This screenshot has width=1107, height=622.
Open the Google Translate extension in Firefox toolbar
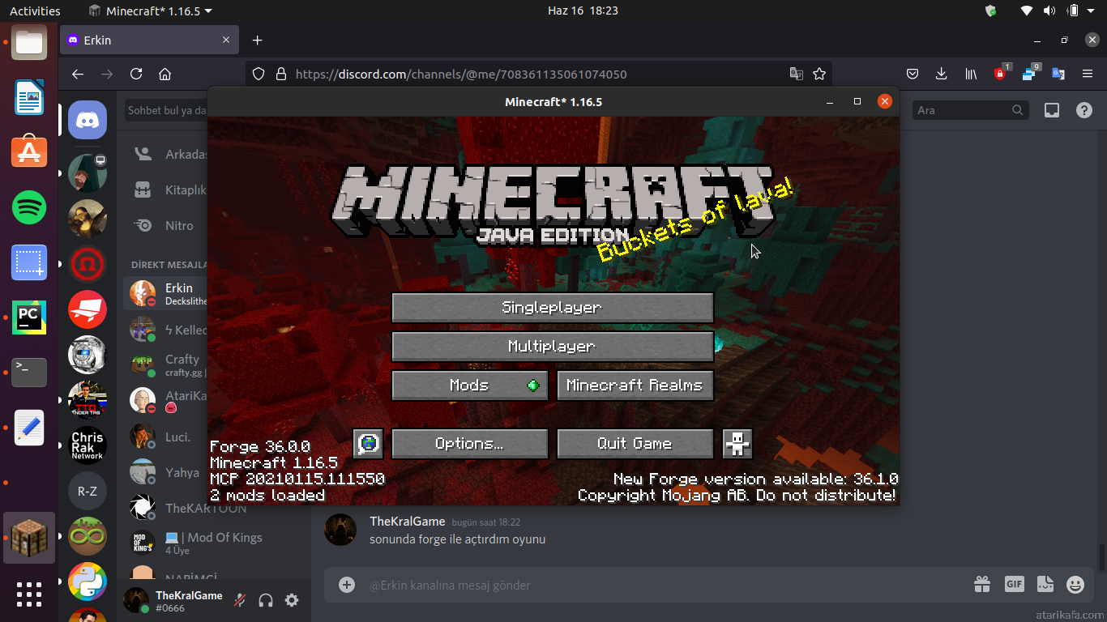coord(1058,74)
